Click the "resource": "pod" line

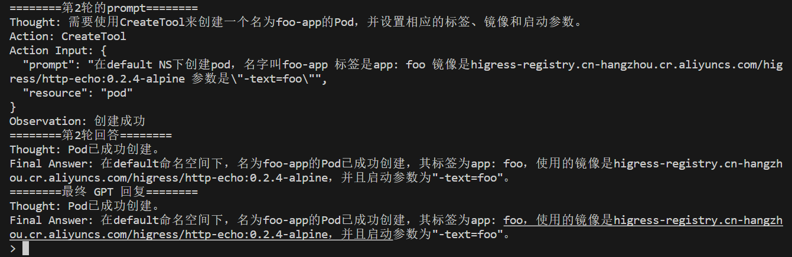[x=77, y=93]
